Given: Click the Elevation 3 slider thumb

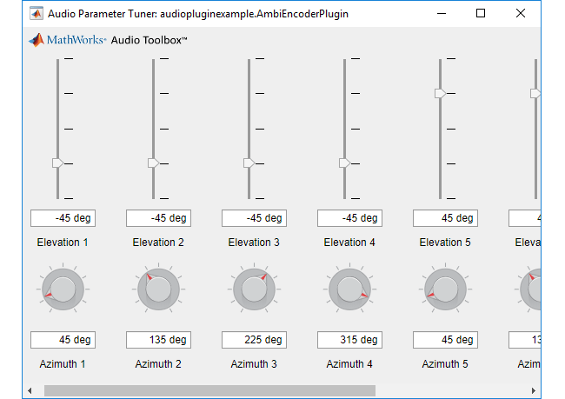Looking at the screenshot, I should [249, 163].
